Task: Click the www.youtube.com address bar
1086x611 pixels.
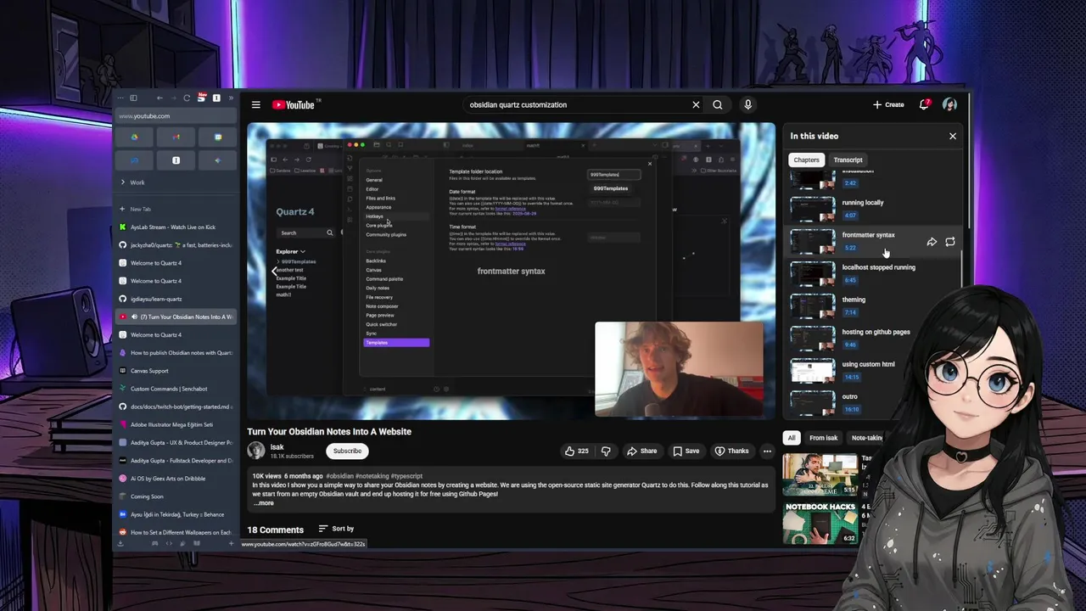Action: pyautogui.click(x=176, y=115)
